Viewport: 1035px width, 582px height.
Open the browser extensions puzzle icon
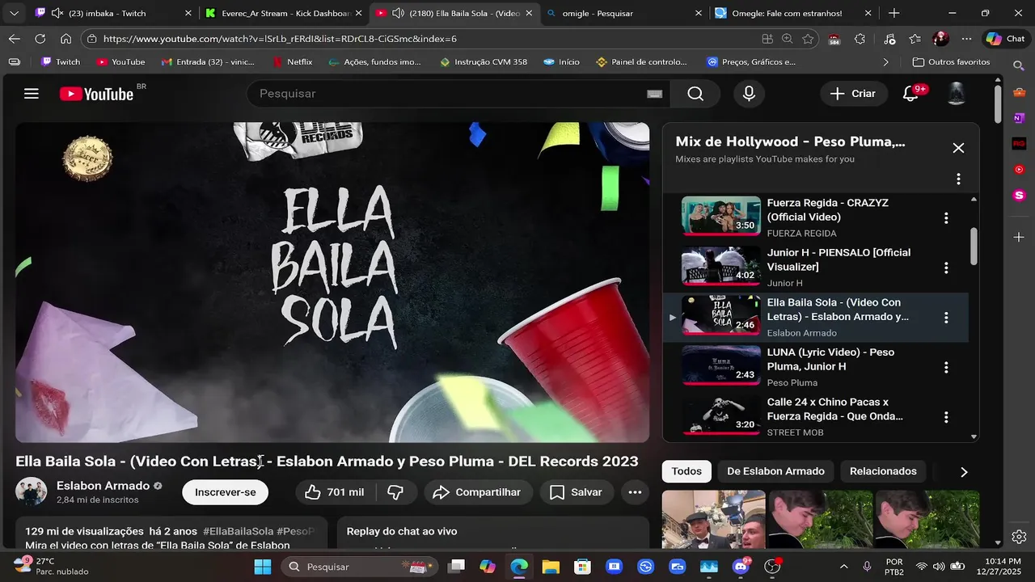860,39
